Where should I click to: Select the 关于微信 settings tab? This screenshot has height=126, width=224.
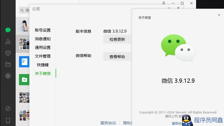(x=42, y=73)
